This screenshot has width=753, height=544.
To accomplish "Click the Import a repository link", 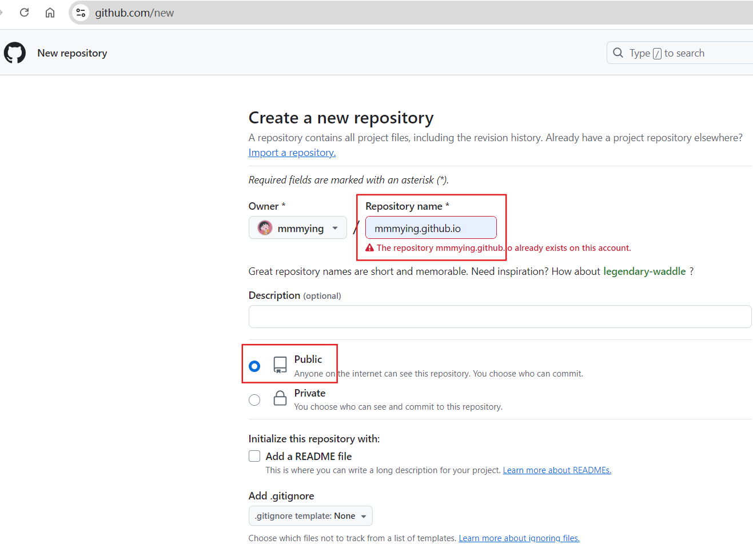I will (x=292, y=153).
